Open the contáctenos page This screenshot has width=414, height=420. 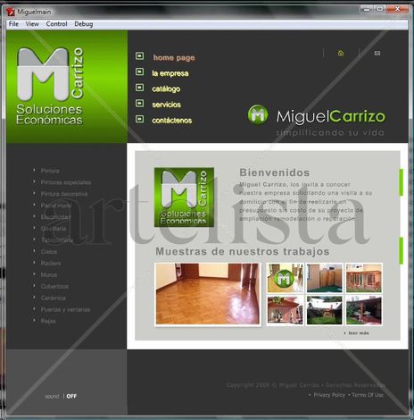172,121
